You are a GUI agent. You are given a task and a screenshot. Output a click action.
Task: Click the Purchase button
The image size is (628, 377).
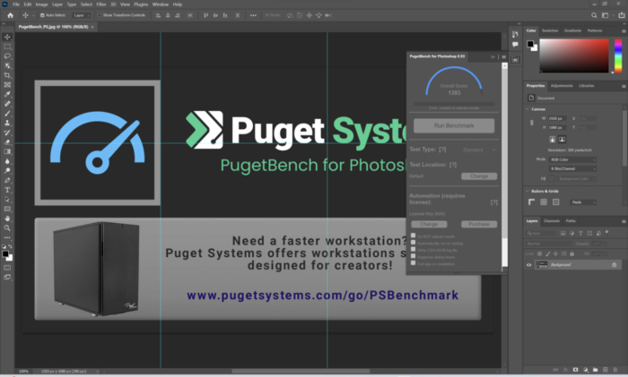coord(479,224)
